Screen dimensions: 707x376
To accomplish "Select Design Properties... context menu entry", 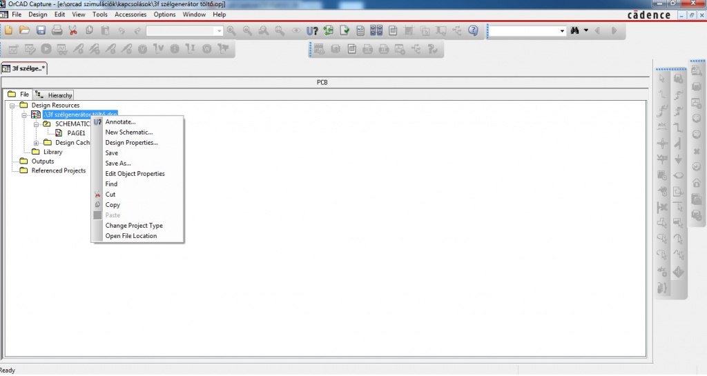I will click(137, 143).
